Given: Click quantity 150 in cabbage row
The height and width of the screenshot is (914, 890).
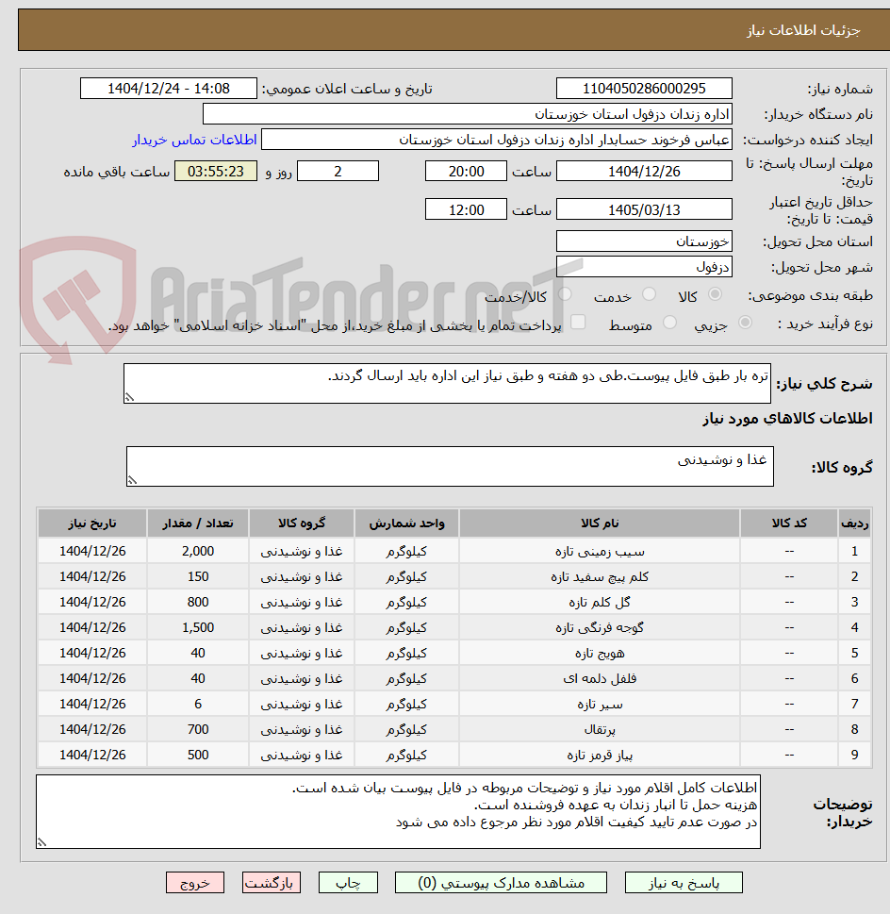Looking at the screenshot, I should [x=198, y=576].
